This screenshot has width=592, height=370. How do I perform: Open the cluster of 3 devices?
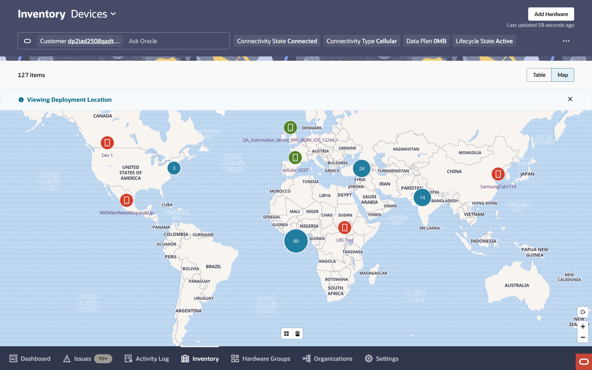174,168
